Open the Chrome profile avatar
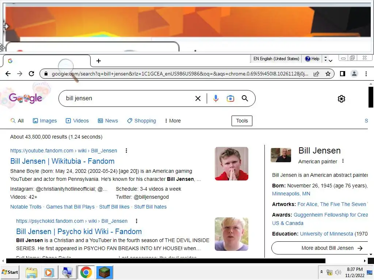The width and height of the screenshot is (374, 280). (354, 74)
